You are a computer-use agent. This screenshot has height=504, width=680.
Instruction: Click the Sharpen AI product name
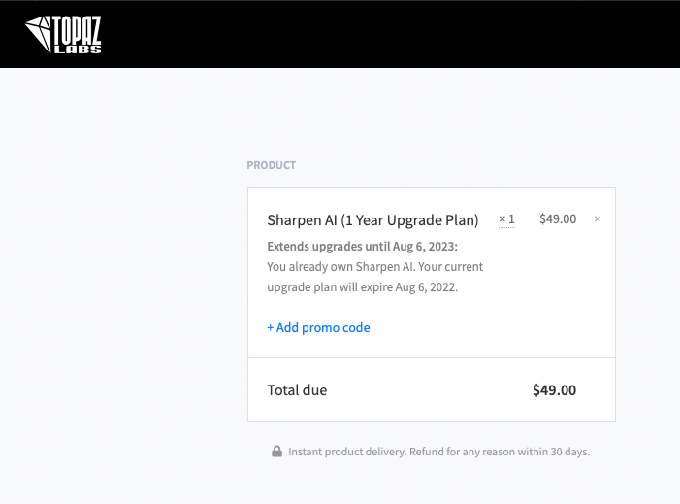pos(302,219)
